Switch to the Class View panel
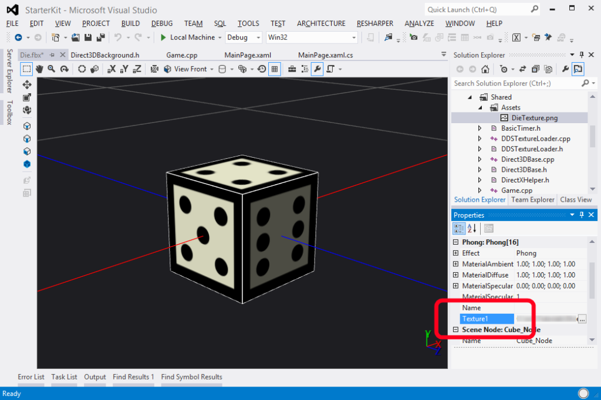 (576, 199)
